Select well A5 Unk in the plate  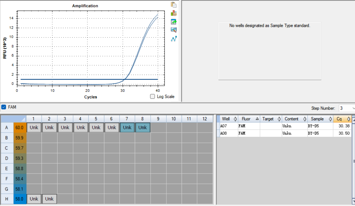(96, 127)
